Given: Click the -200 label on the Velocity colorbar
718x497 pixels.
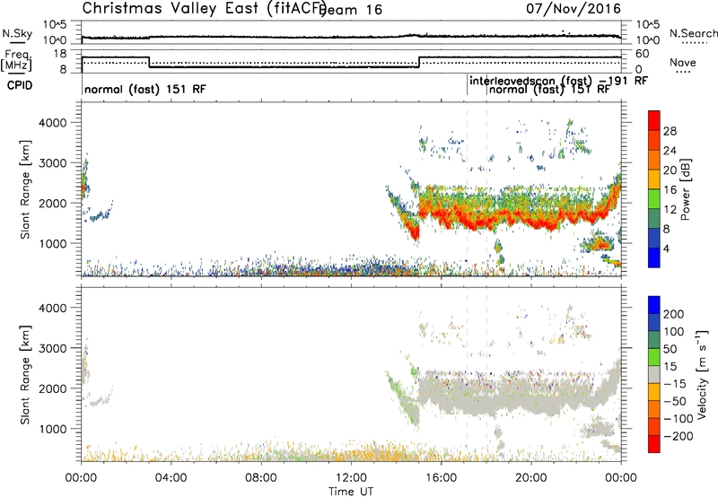Looking at the screenshot, I should 679,436.
